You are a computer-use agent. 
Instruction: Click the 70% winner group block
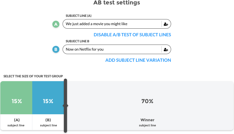tap(147, 101)
